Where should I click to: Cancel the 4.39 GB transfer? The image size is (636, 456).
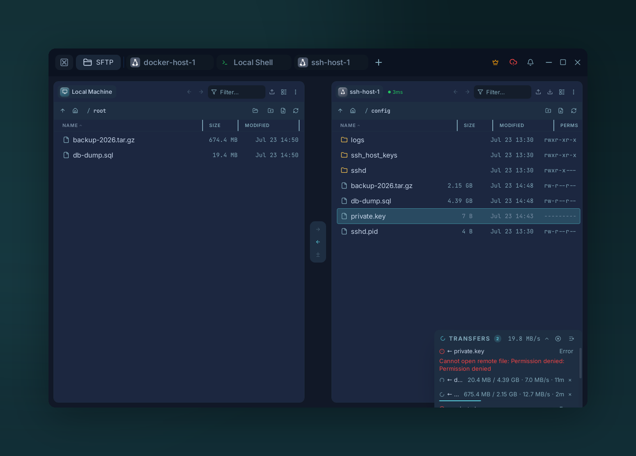(x=570, y=380)
